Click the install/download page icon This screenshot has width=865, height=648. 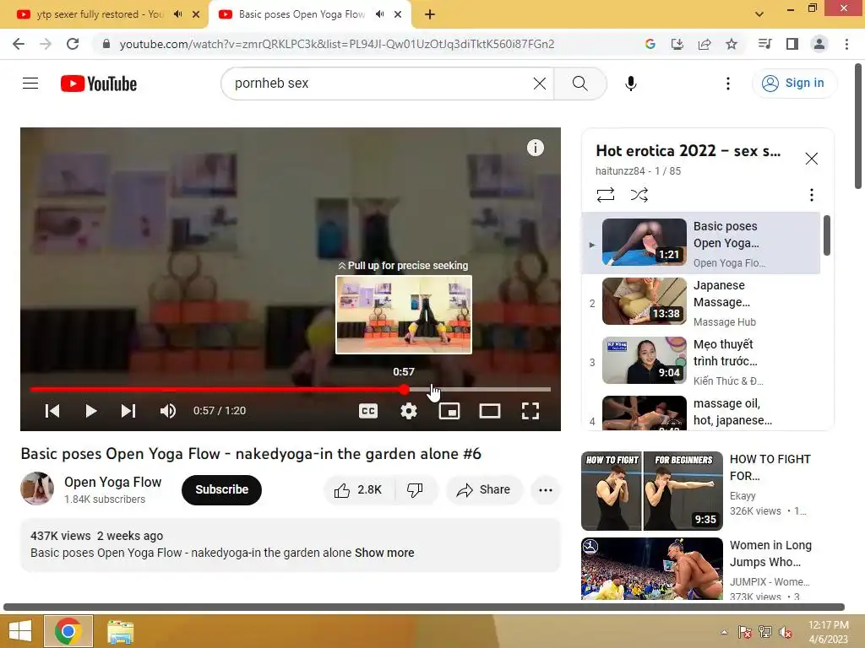677,44
